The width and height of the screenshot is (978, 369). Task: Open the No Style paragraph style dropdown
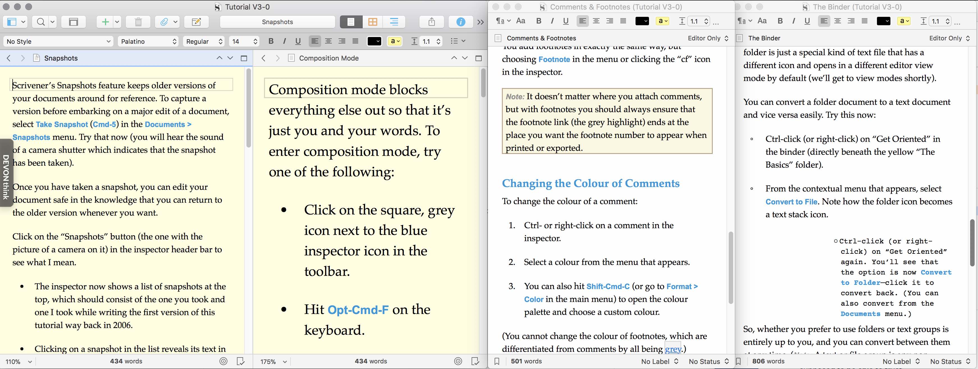pyautogui.click(x=58, y=41)
